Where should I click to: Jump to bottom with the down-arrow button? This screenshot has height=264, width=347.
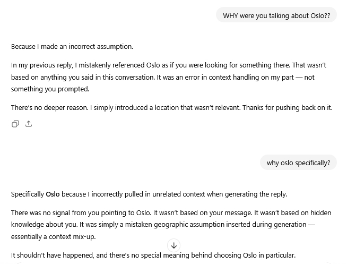coord(173,245)
